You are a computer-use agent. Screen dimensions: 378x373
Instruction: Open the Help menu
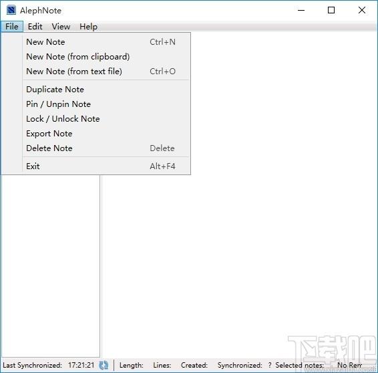click(x=88, y=26)
